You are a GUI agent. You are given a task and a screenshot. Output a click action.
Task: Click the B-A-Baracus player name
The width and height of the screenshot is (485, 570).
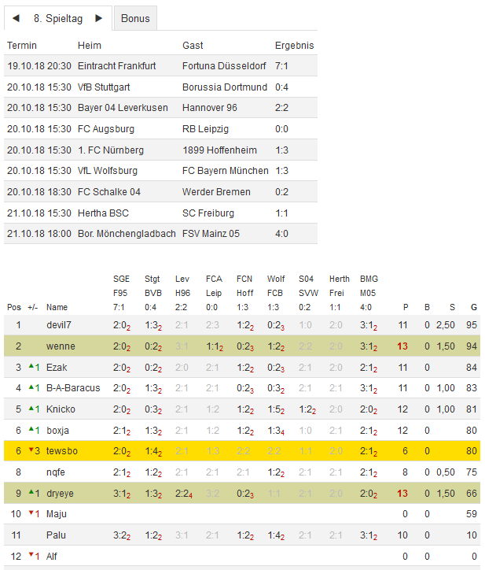(x=73, y=388)
